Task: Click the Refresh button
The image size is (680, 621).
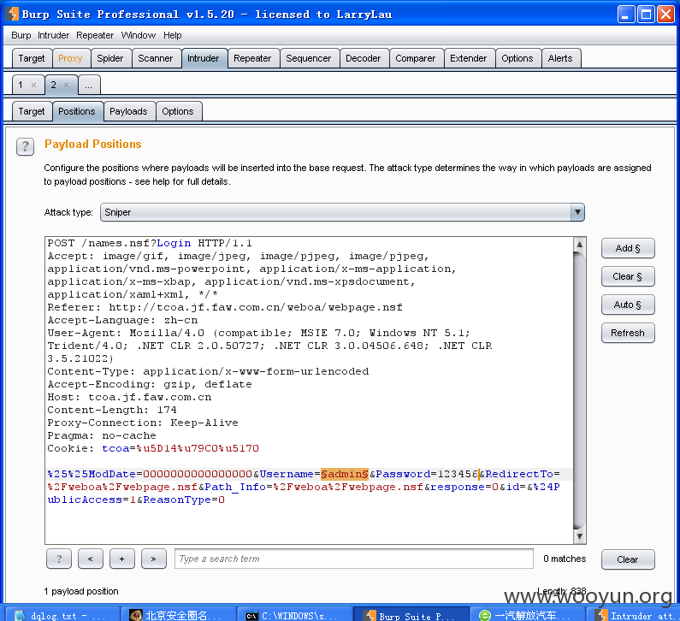Action: [628, 333]
